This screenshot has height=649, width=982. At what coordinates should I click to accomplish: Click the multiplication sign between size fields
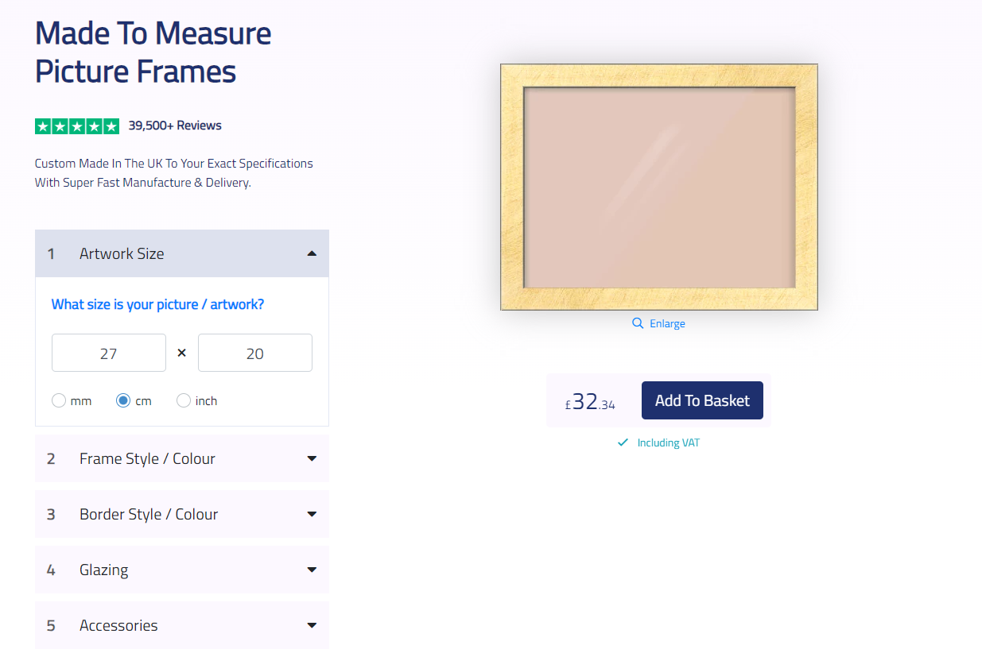click(x=182, y=353)
